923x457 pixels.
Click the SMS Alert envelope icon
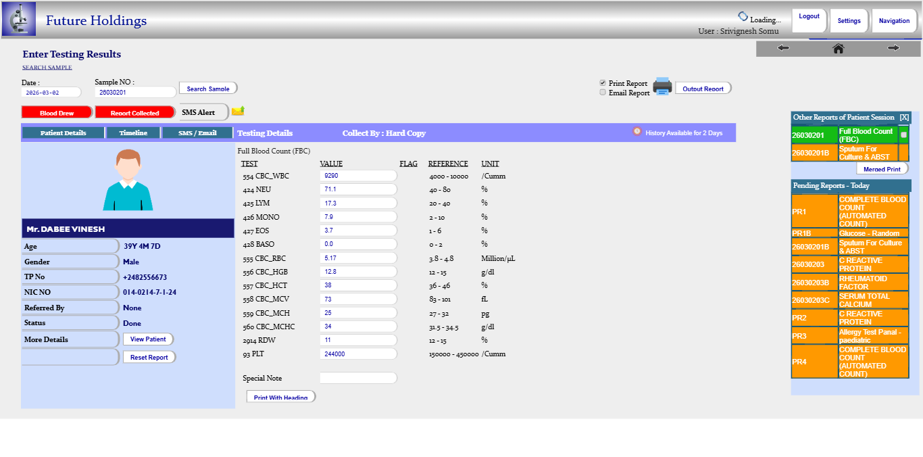click(238, 112)
